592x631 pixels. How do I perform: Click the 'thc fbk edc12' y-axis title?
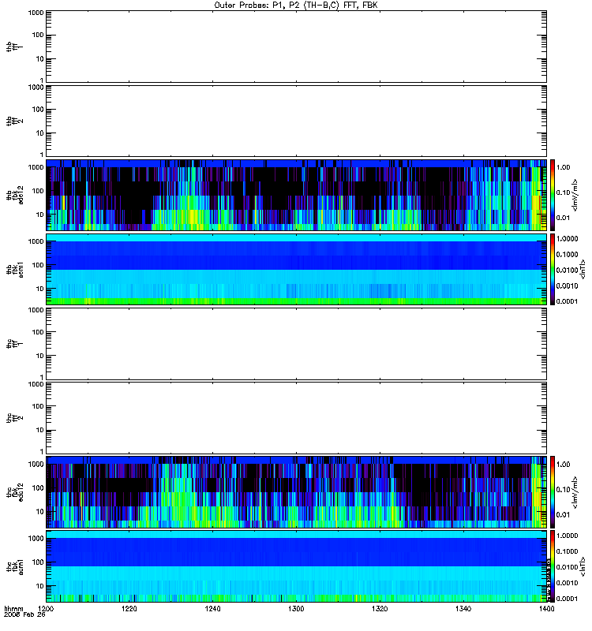[15, 491]
